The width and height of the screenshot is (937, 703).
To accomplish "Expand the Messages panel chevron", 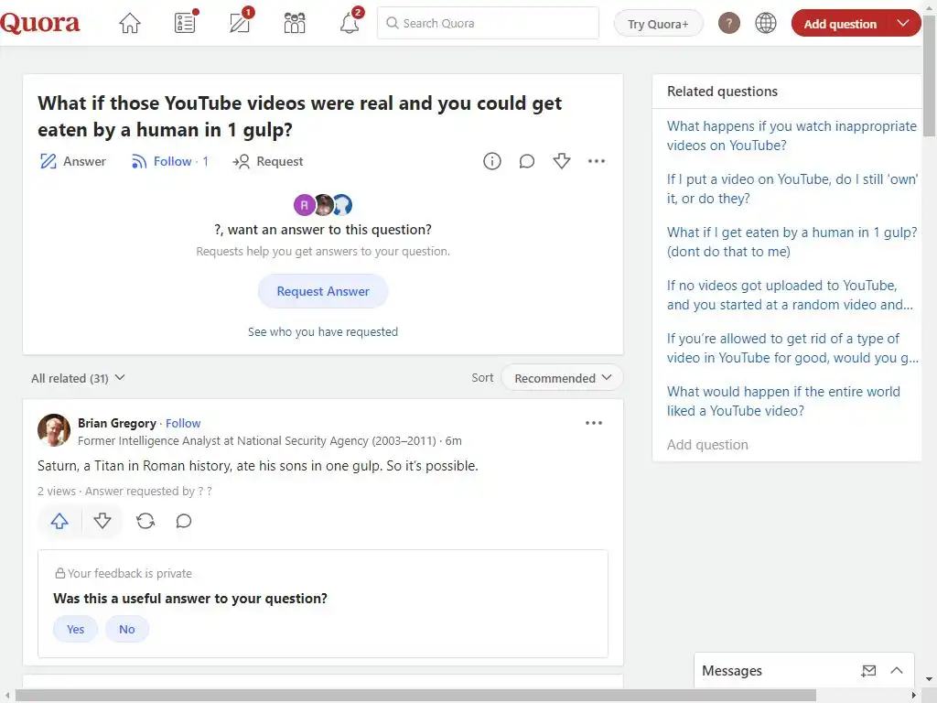I will [897, 671].
